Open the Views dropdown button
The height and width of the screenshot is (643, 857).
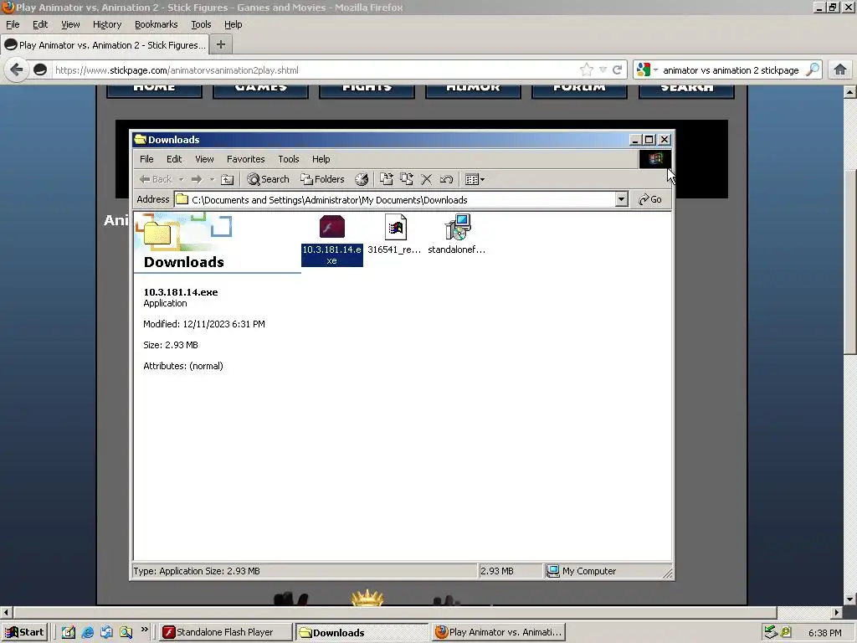pyautogui.click(x=475, y=179)
